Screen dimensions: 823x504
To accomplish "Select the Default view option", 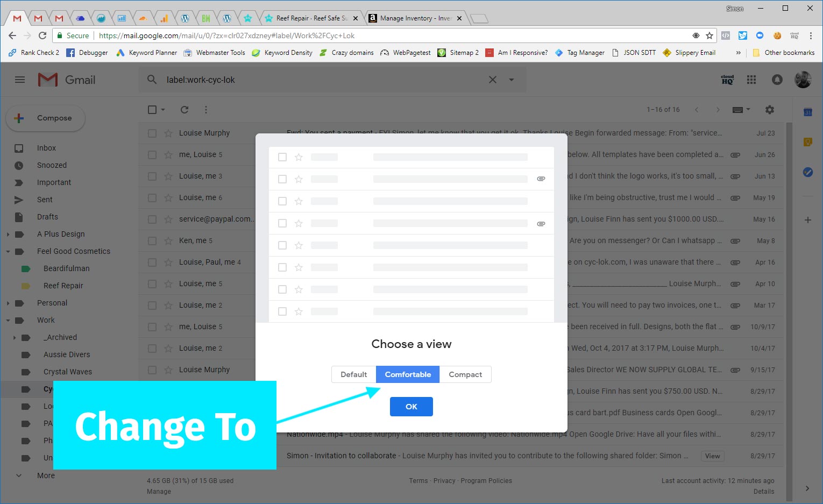I will pos(354,374).
